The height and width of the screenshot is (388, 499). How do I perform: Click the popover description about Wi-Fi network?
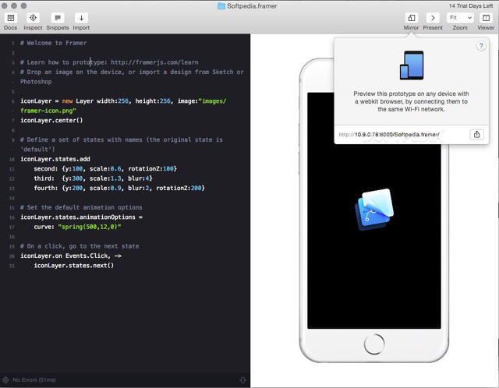411,101
